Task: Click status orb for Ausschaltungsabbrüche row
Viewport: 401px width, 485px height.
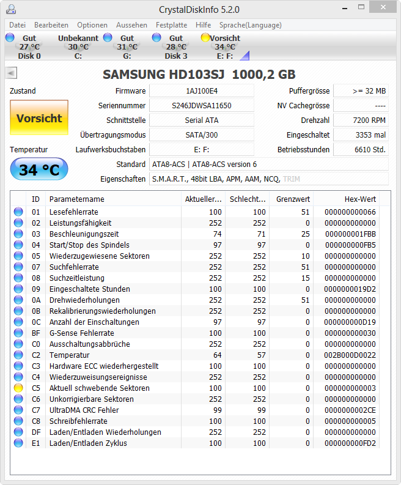Action: 18,344
